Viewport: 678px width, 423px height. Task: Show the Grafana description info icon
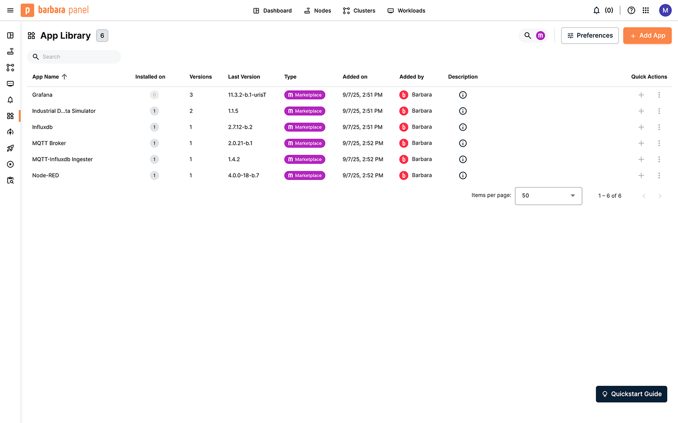(x=463, y=95)
